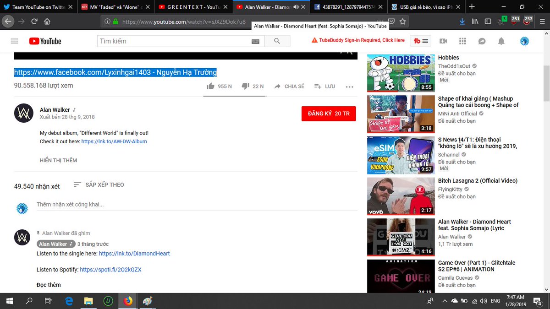The image size is (550, 309).
Task: Open the spoti.fi/2O2kGZX link
Action: tap(110, 270)
